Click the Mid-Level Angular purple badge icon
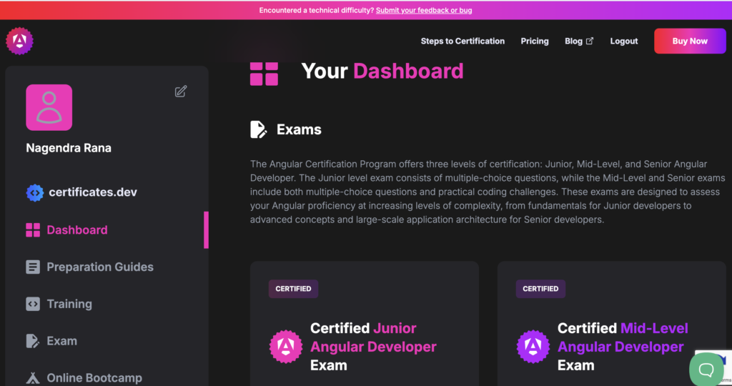The width and height of the screenshot is (732, 386). pos(533,347)
